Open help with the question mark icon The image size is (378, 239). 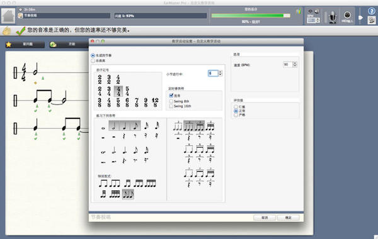(x=372, y=11)
